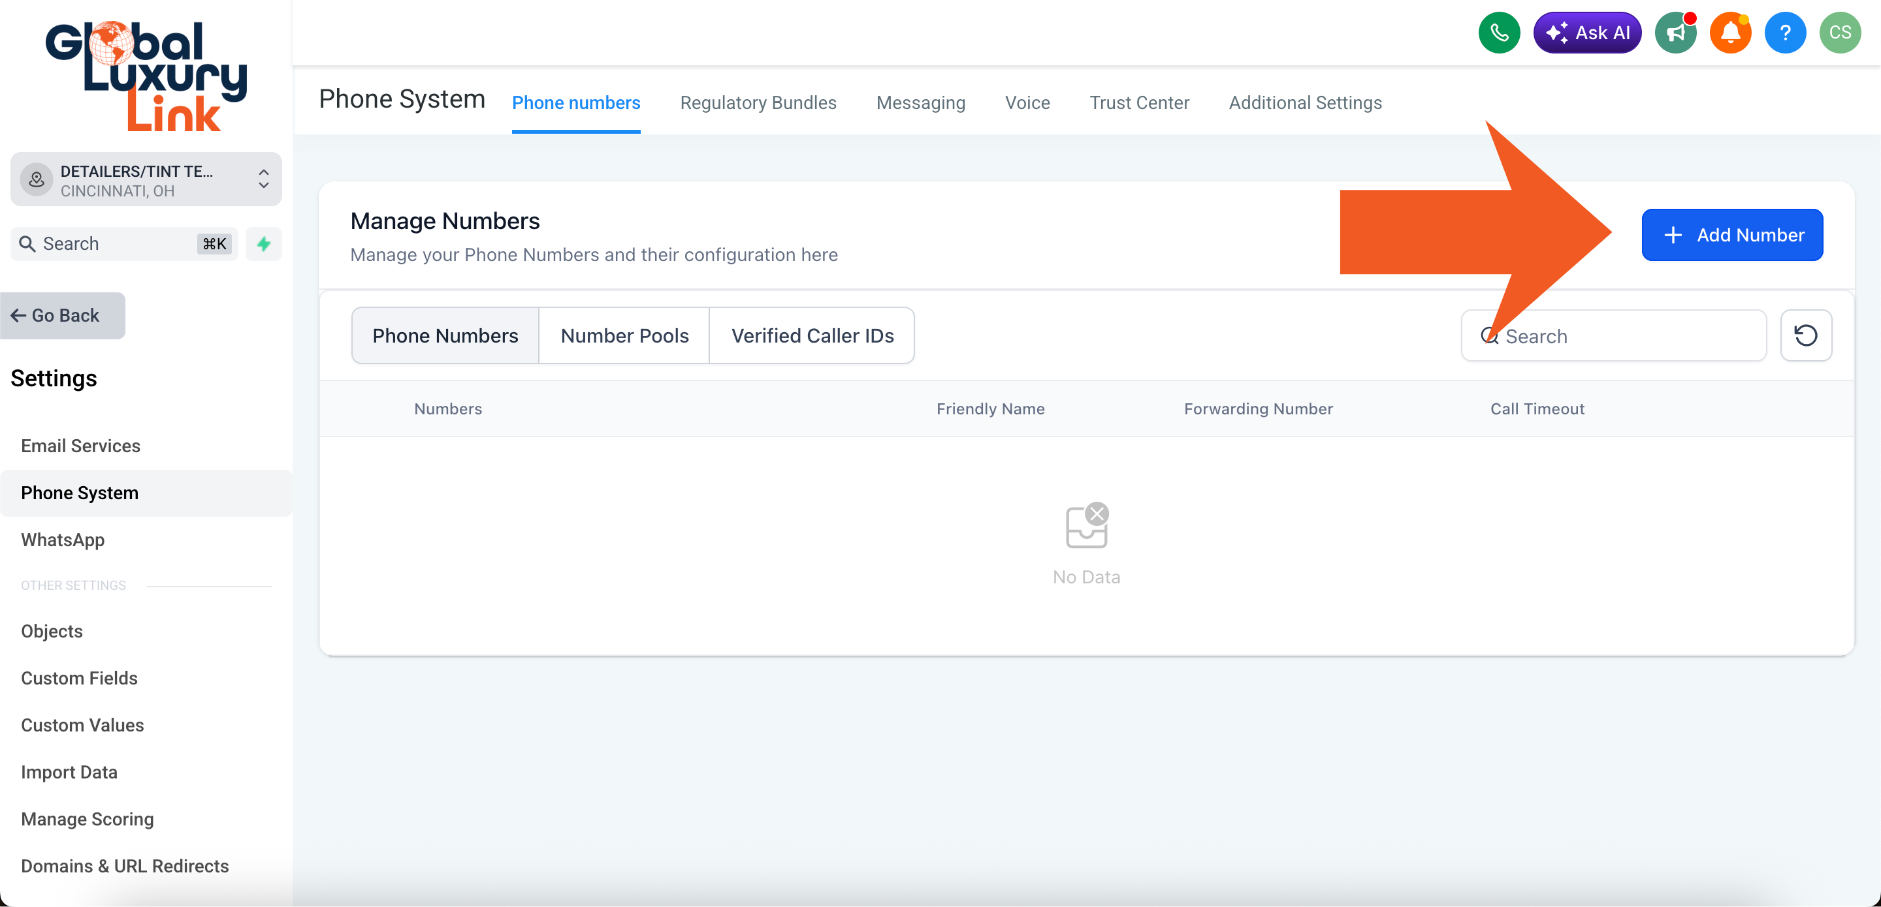Click the ⌘K shortcut badge
The image size is (1881, 907).
point(215,243)
